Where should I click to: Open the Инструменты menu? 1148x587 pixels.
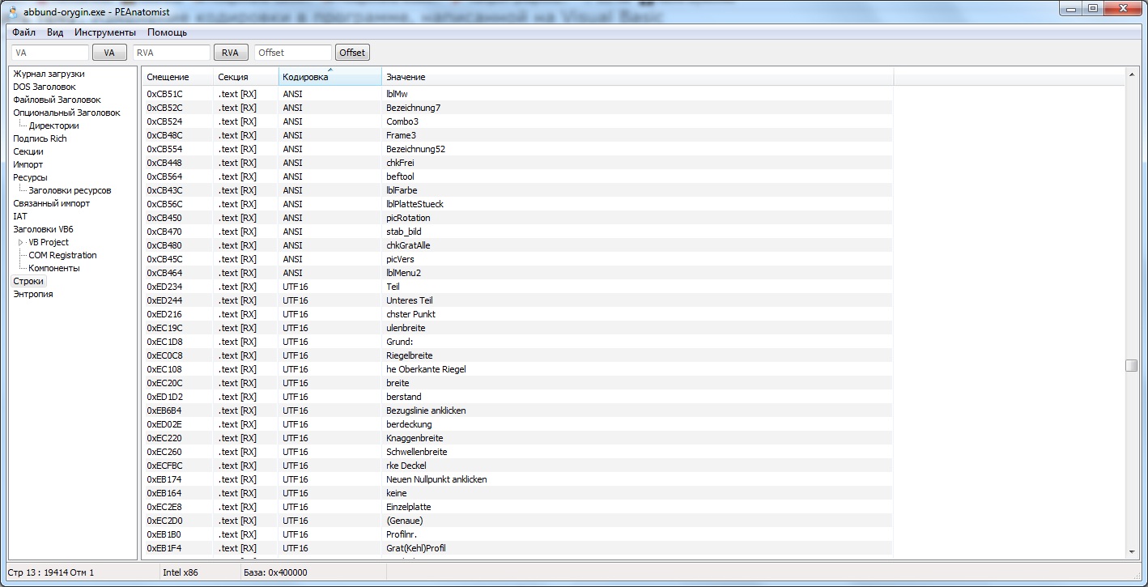(x=105, y=32)
